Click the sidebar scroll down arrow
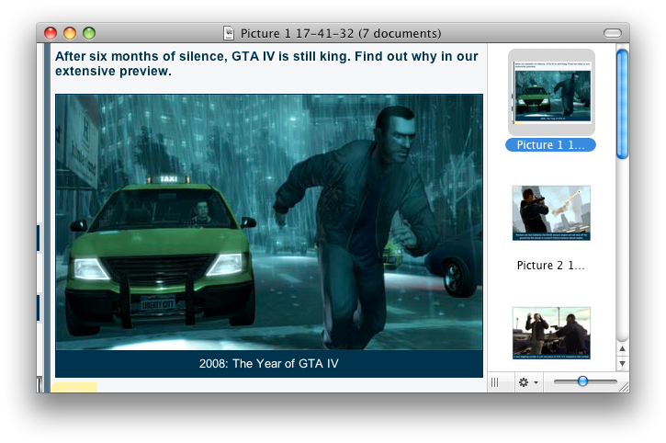The width and height of the screenshot is (666, 443). pyautogui.click(x=622, y=363)
